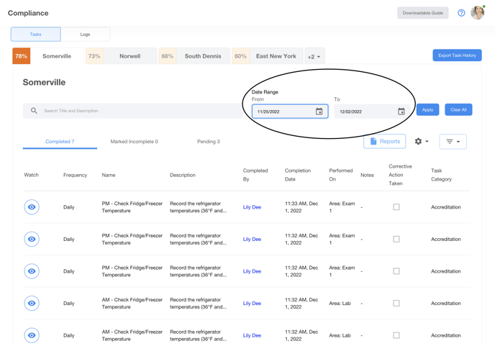The width and height of the screenshot is (495, 346).
Task: Click the Task Category column header
Action: coord(441,175)
